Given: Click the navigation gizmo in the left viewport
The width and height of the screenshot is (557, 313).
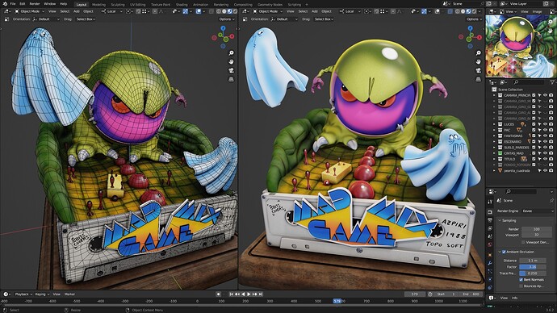Looking at the screenshot, I should (223, 36).
